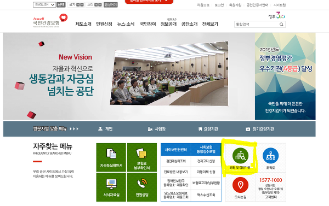
Task: Click the 방문자별 맞춤 메뉴 label
Action: tap(50, 128)
